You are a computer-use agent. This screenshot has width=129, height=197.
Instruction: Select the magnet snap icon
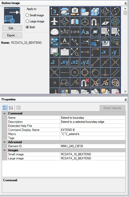(x=95, y=22)
